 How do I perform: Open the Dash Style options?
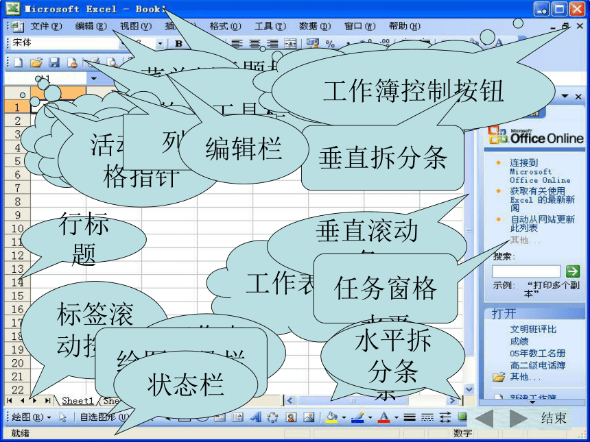(427, 417)
